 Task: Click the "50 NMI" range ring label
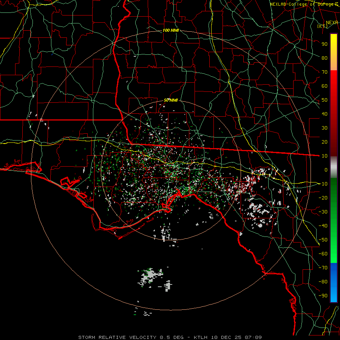click(x=171, y=100)
